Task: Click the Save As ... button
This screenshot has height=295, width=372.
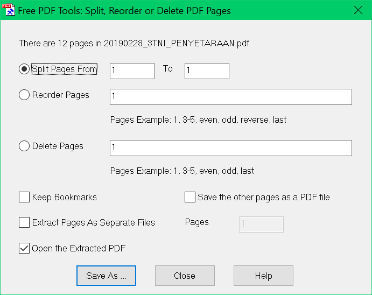Action: tap(106, 276)
